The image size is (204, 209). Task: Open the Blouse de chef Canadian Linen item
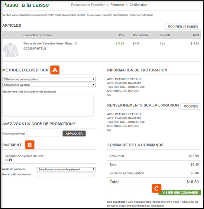coord(50,44)
